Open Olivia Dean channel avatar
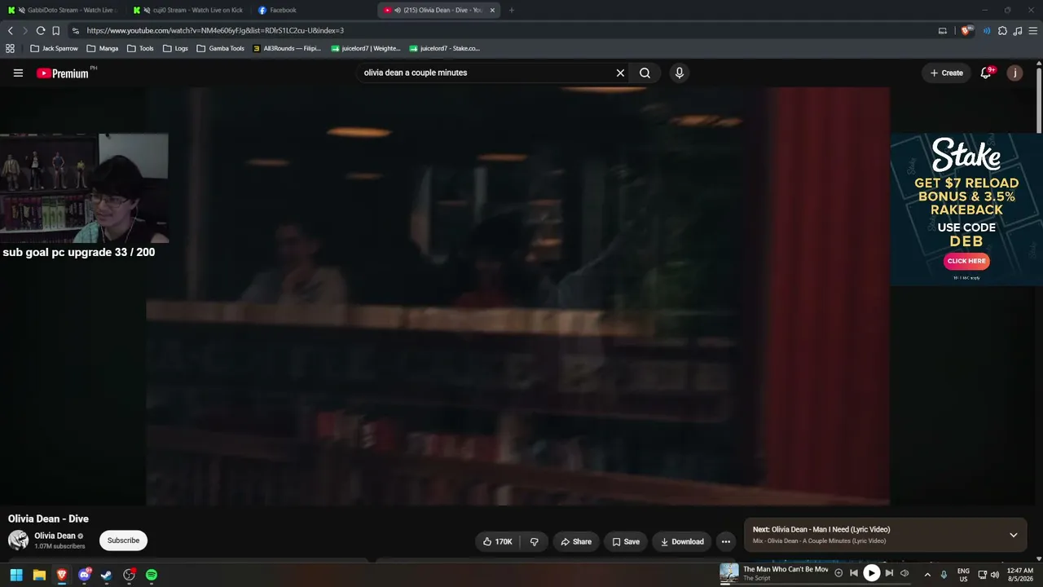Screen dimensions: 1043x587 (18, 540)
